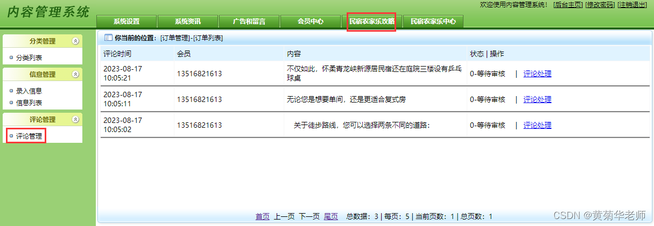Go to the 会员中心 tab
Screen dimensions: 654x226
(311, 21)
